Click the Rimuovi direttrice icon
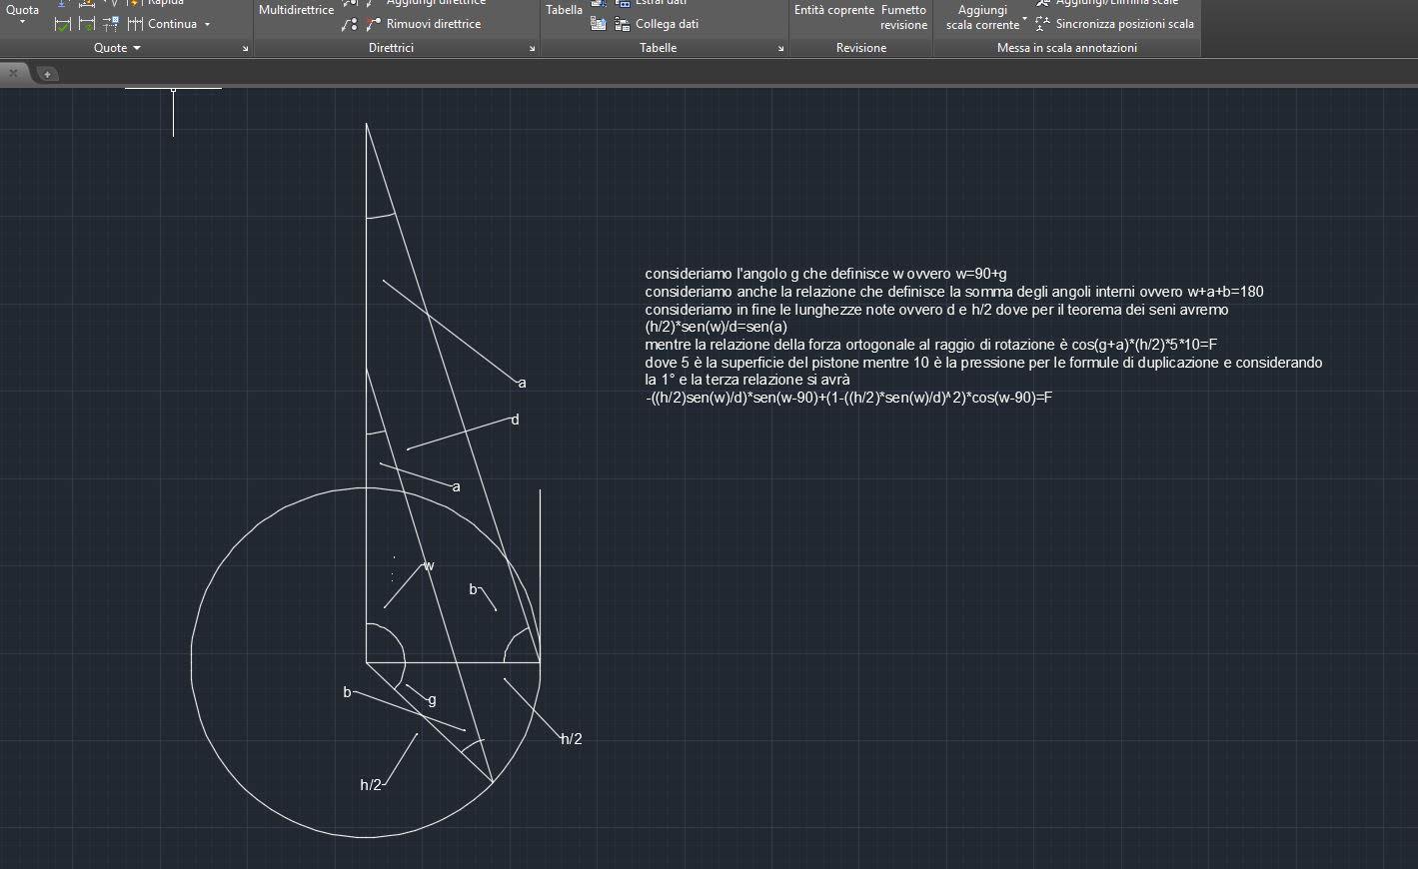 [x=374, y=24]
